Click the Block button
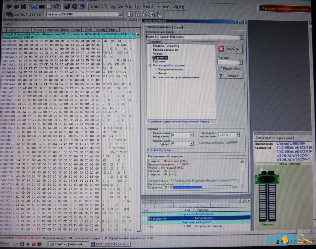316x249 pixels. [x=113, y=30]
